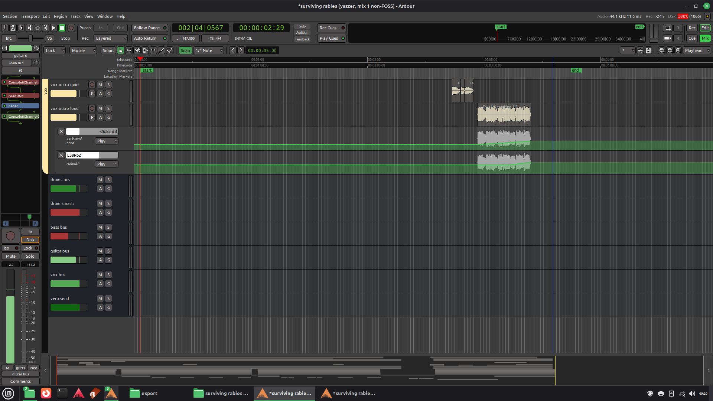
Task: Solo the vox bus track
Action: pos(108,275)
